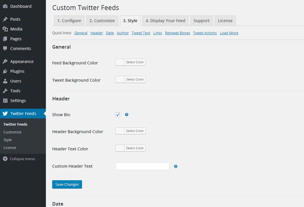Screen dimensions: 304x207
Task: Click the Comments speech bubble icon
Action: (5, 49)
